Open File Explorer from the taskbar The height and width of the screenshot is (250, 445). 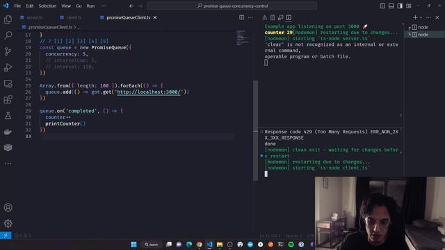[x=220, y=244]
